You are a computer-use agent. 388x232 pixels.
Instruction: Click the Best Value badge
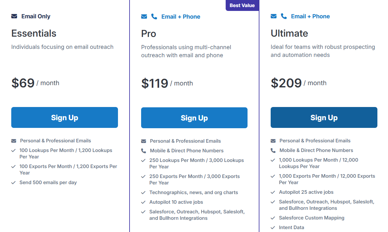242,5
